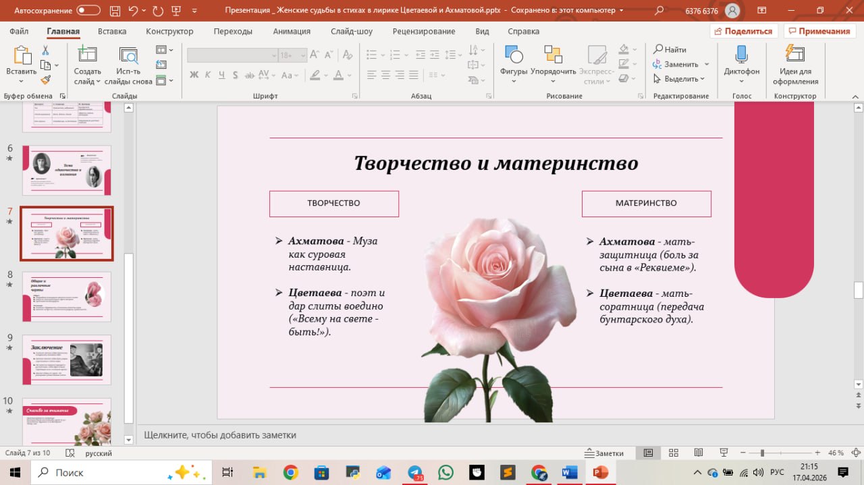The width and height of the screenshot is (864, 485).
Task: Select Normal view icon in status bar
Action: [648, 453]
